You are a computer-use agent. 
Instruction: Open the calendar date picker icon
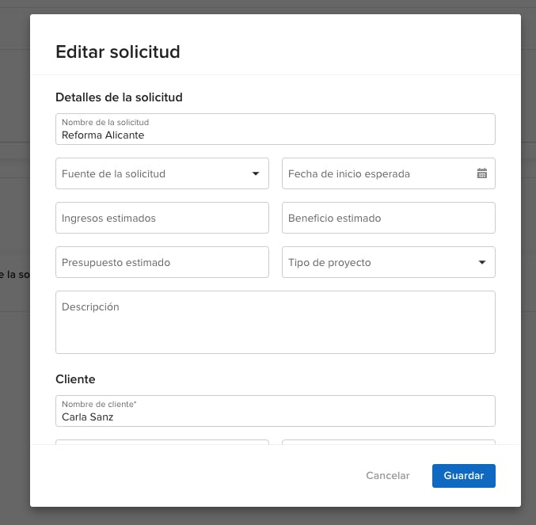tap(481, 173)
